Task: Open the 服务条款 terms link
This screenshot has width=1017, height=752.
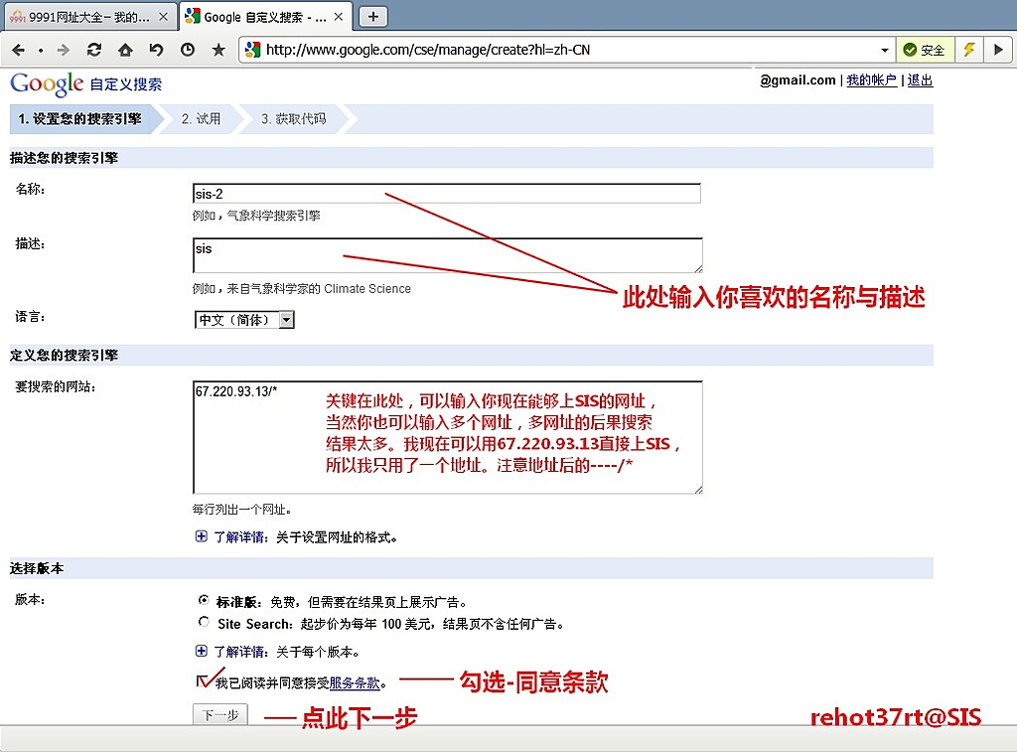Action: tap(355, 682)
